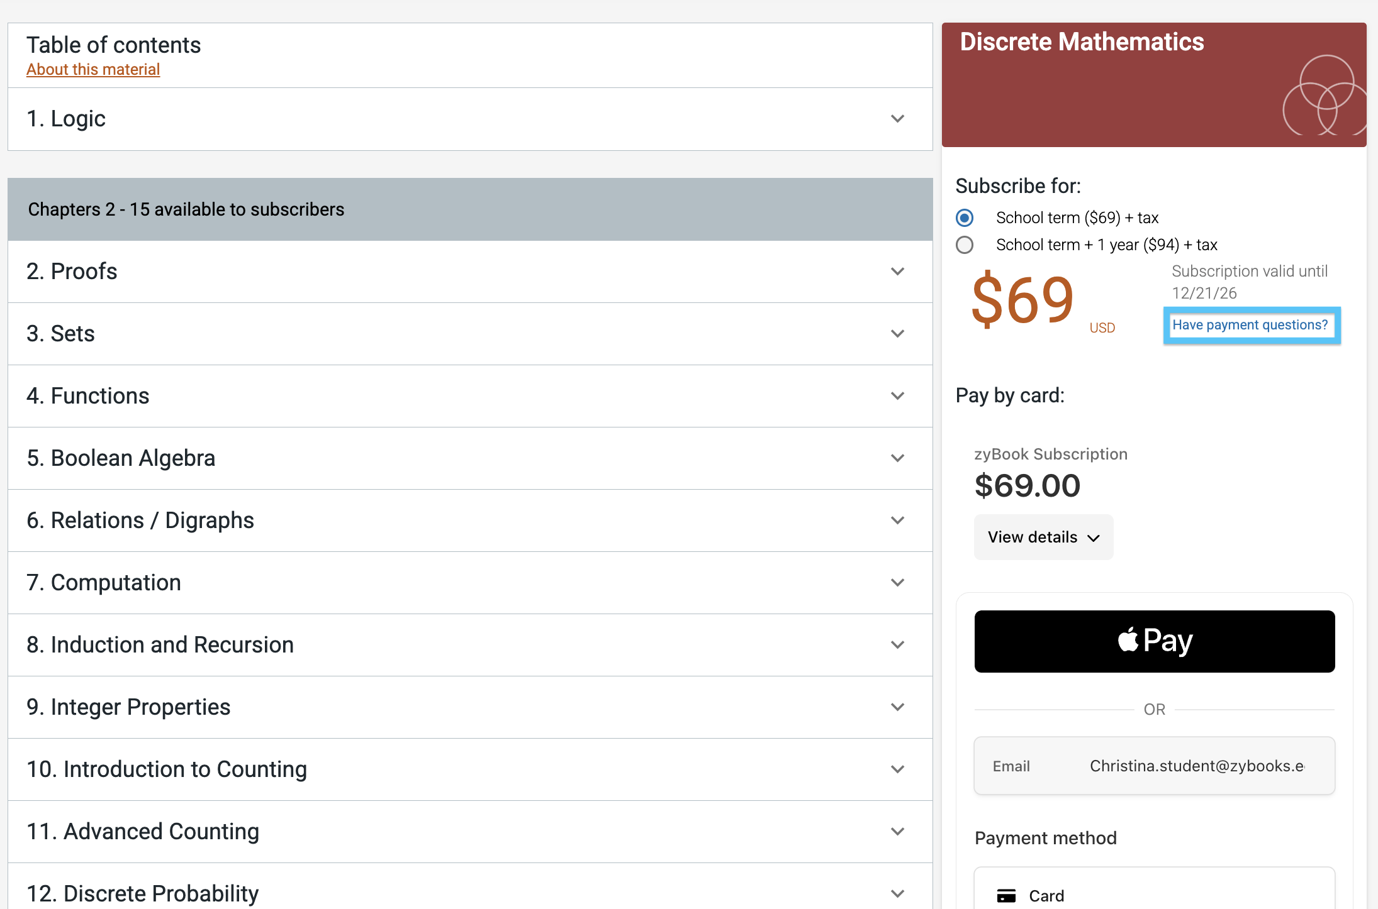Click the 9. Integer Properties title
Screen dimensions: 1378x909
(128, 707)
